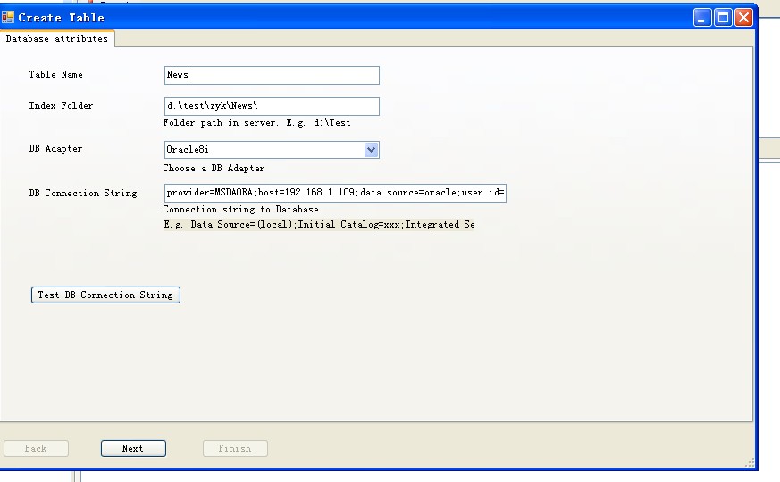Click the 'Table Name' label

pyautogui.click(x=55, y=75)
